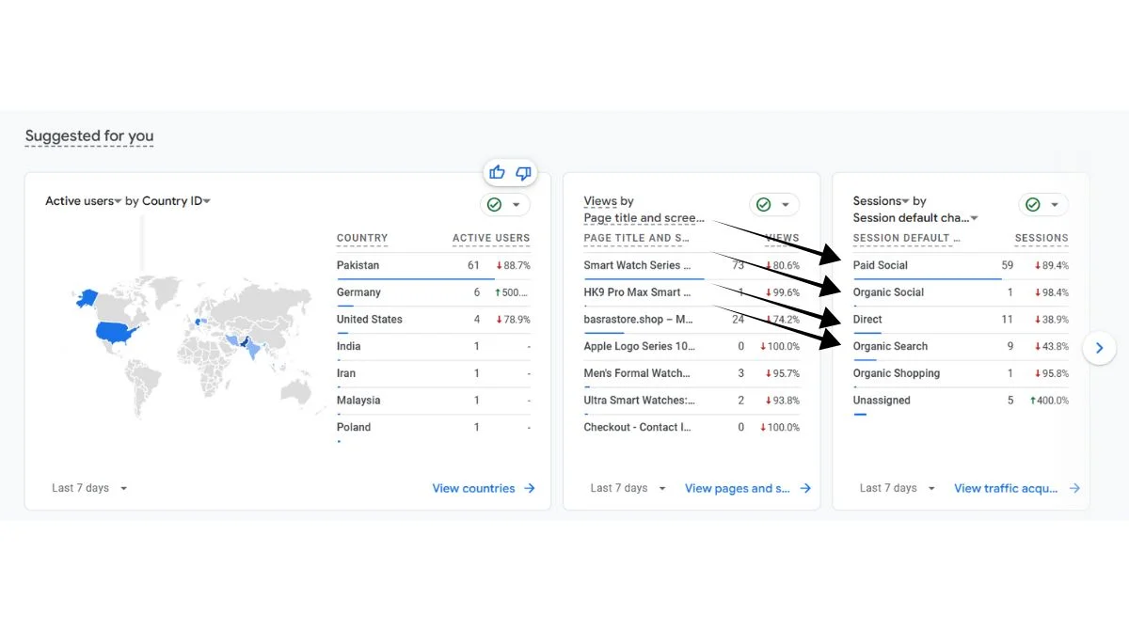Open the Sessions metric dropdown

coord(881,200)
